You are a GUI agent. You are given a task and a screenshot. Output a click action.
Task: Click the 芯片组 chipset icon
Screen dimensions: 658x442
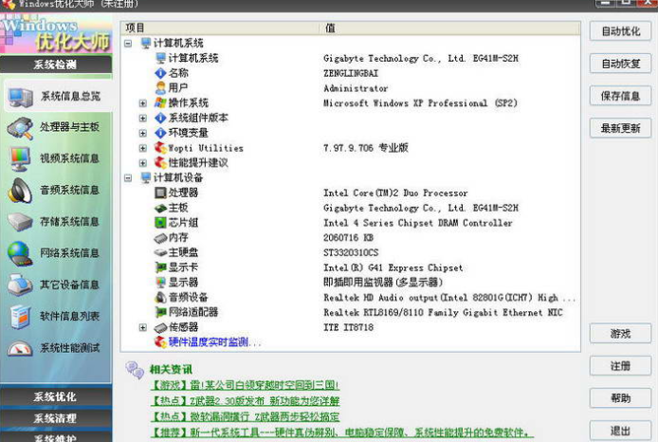coord(160,223)
